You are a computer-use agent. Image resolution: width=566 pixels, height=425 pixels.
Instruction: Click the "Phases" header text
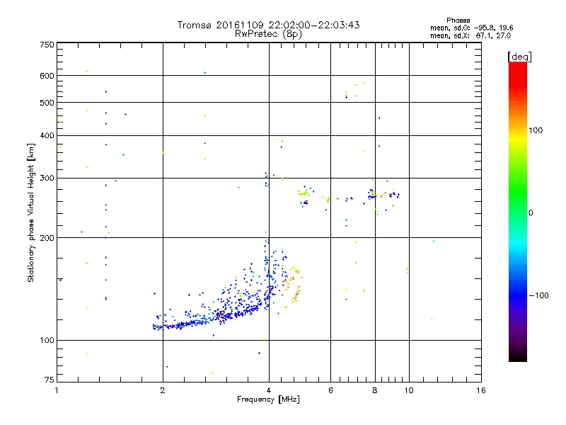[458, 21]
